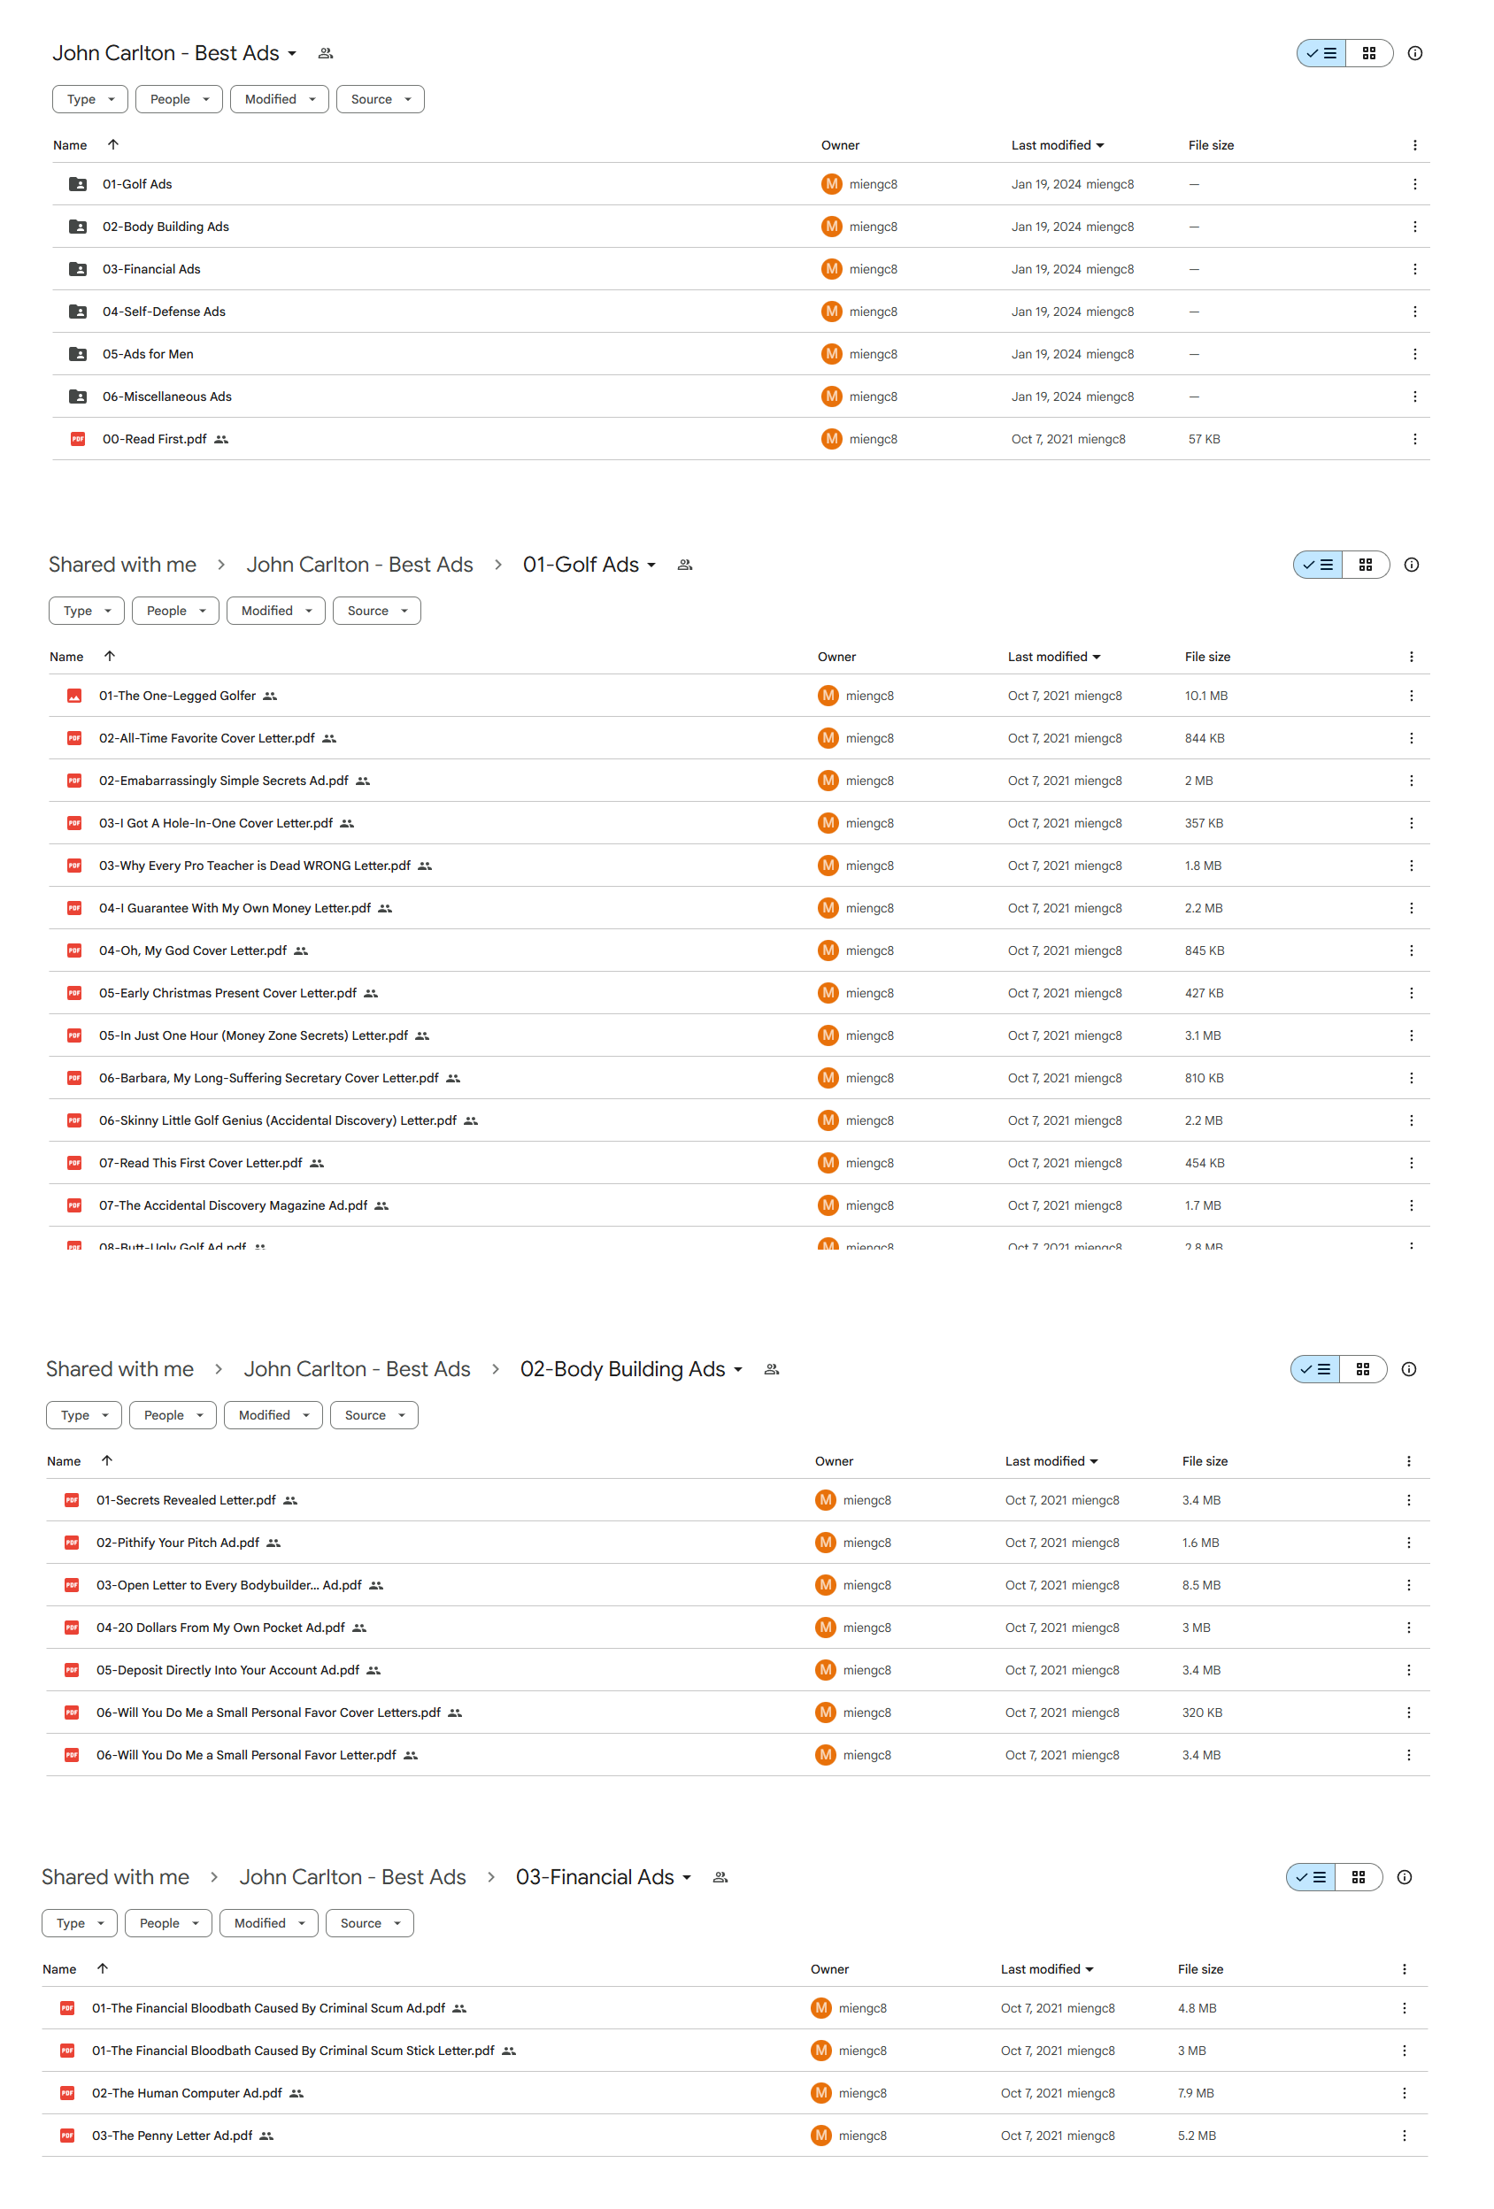Switch to grid view in 03-Financial Ads section
This screenshot has width=1494, height=2209.
(1358, 1876)
